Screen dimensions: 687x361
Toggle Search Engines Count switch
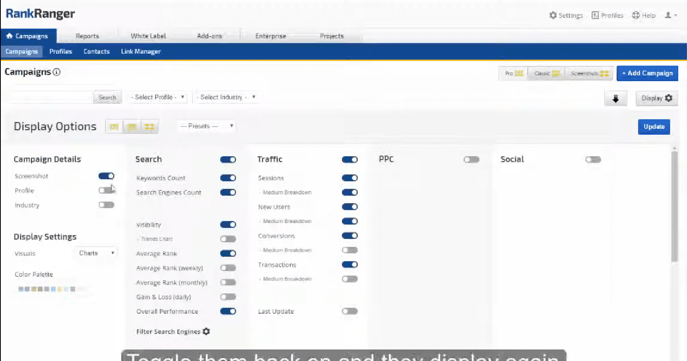228,192
